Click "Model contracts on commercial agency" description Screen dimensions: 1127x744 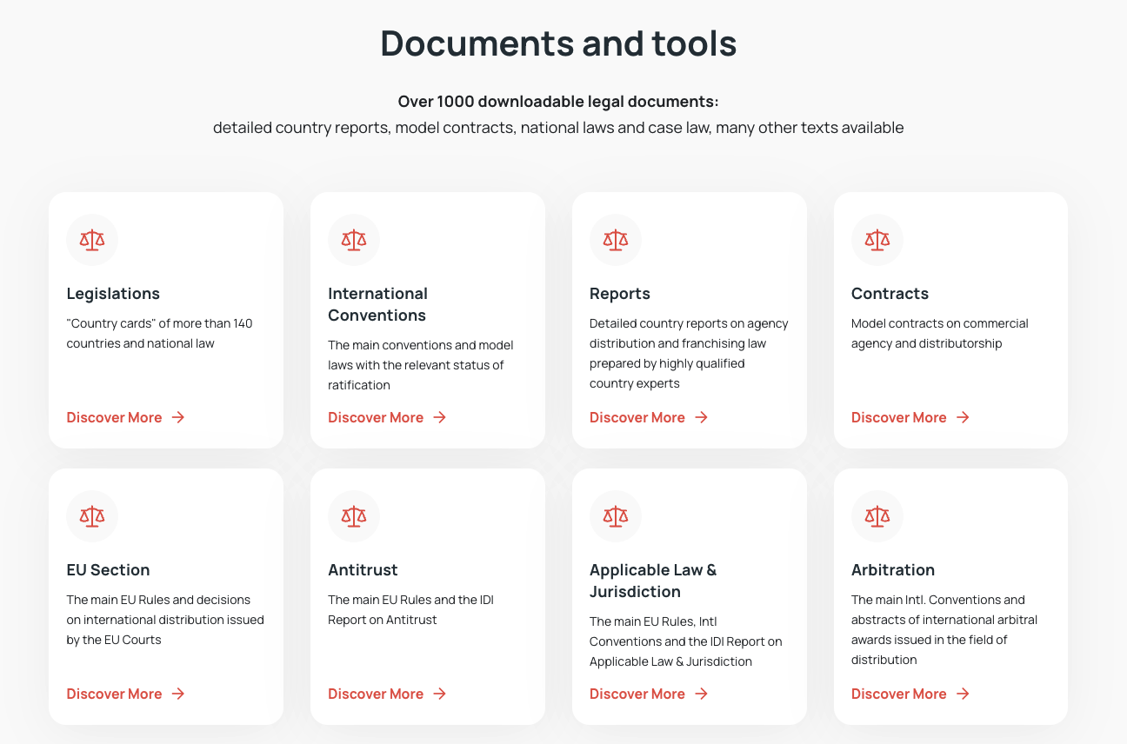[x=940, y=334]
